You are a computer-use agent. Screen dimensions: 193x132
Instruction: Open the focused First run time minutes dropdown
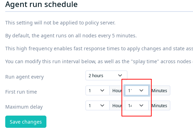(x=137, y=90)
